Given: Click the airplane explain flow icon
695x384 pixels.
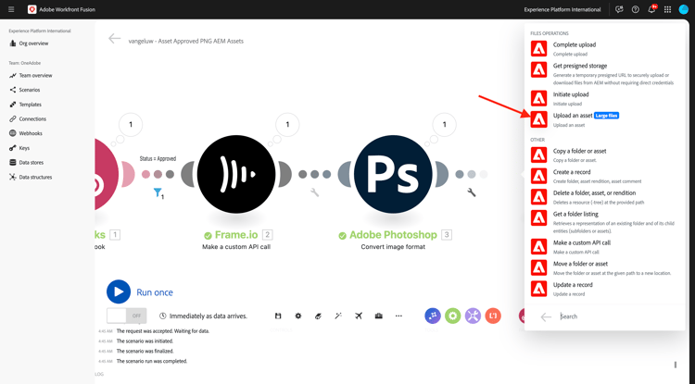Looking at the screenshot, I should [x=359, y=316].
